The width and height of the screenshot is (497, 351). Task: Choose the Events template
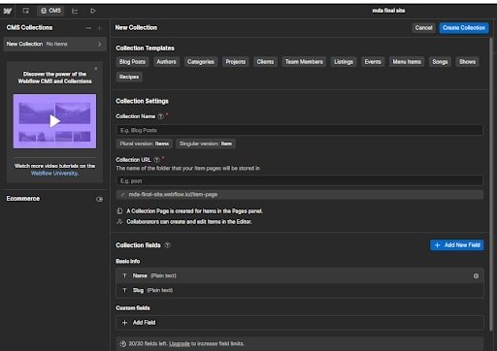click(373, 62)
